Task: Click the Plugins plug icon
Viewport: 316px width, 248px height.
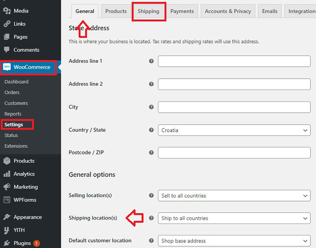Action: pos(7,243)
